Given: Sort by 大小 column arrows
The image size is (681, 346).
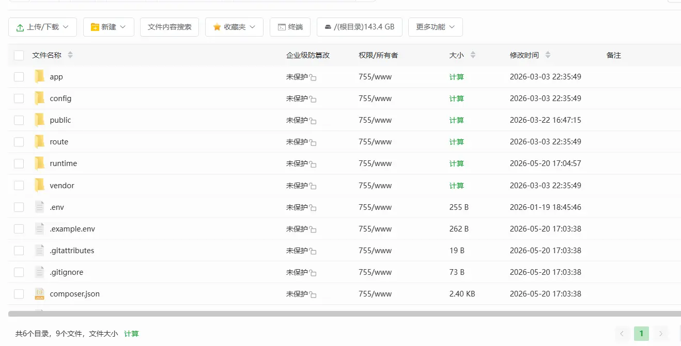Looking at the screenshot, I should (473, 55).
